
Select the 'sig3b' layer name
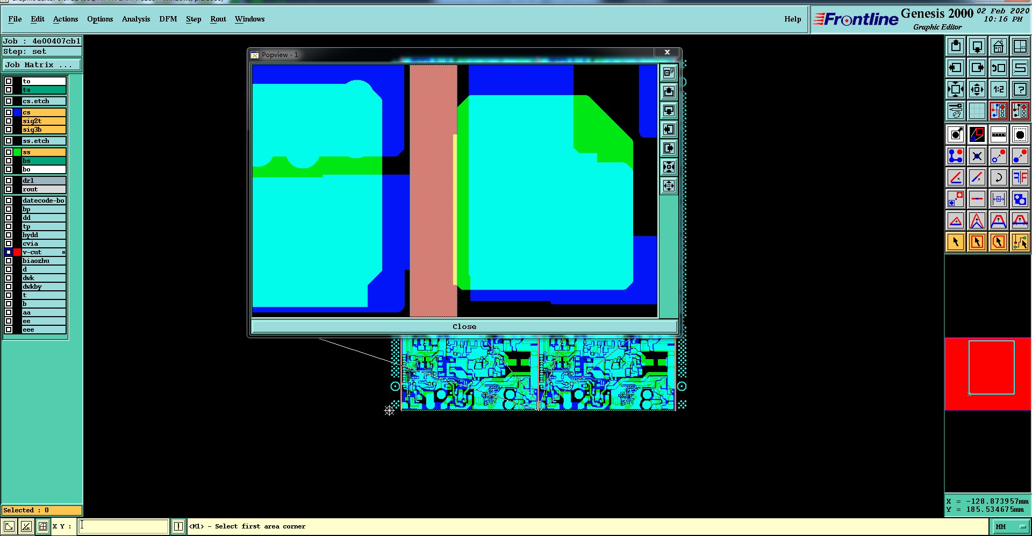click(44, 130)
